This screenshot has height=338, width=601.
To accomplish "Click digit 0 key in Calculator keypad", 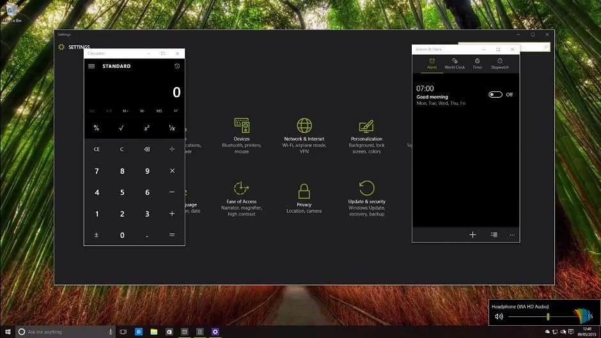I will [121, 235].
